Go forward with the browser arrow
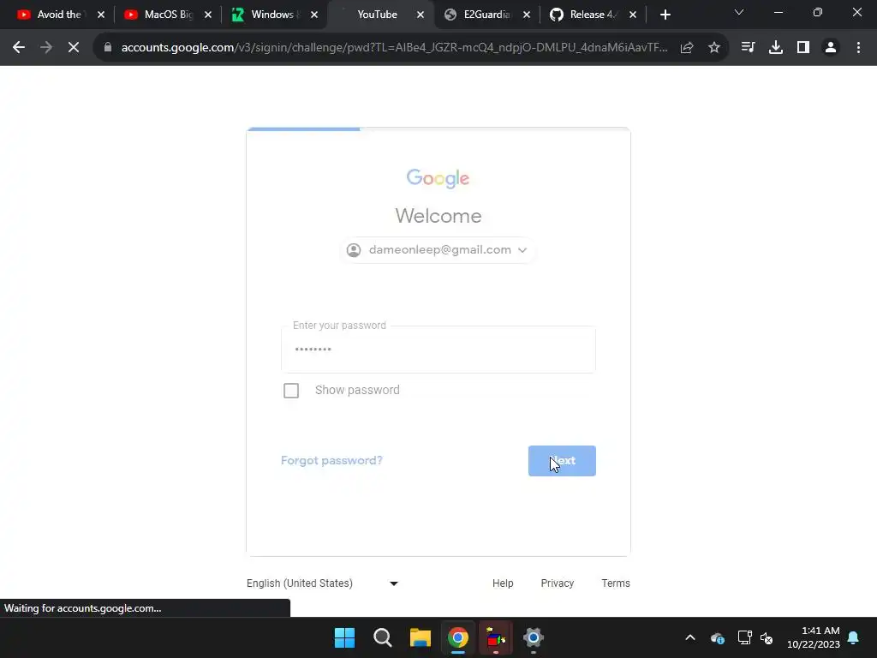 [46, 48]
